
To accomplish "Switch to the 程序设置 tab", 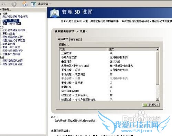I will pos(75,40).
